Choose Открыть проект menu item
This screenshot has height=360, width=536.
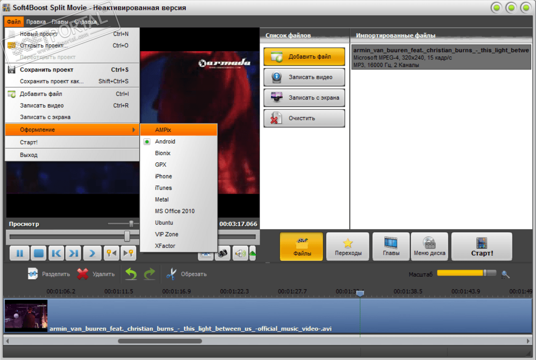pos(72,45)
